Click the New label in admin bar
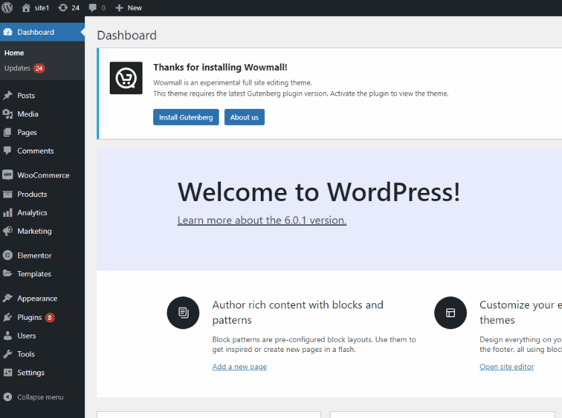Viewport: 562px width, 418px height. pos(134,8)
